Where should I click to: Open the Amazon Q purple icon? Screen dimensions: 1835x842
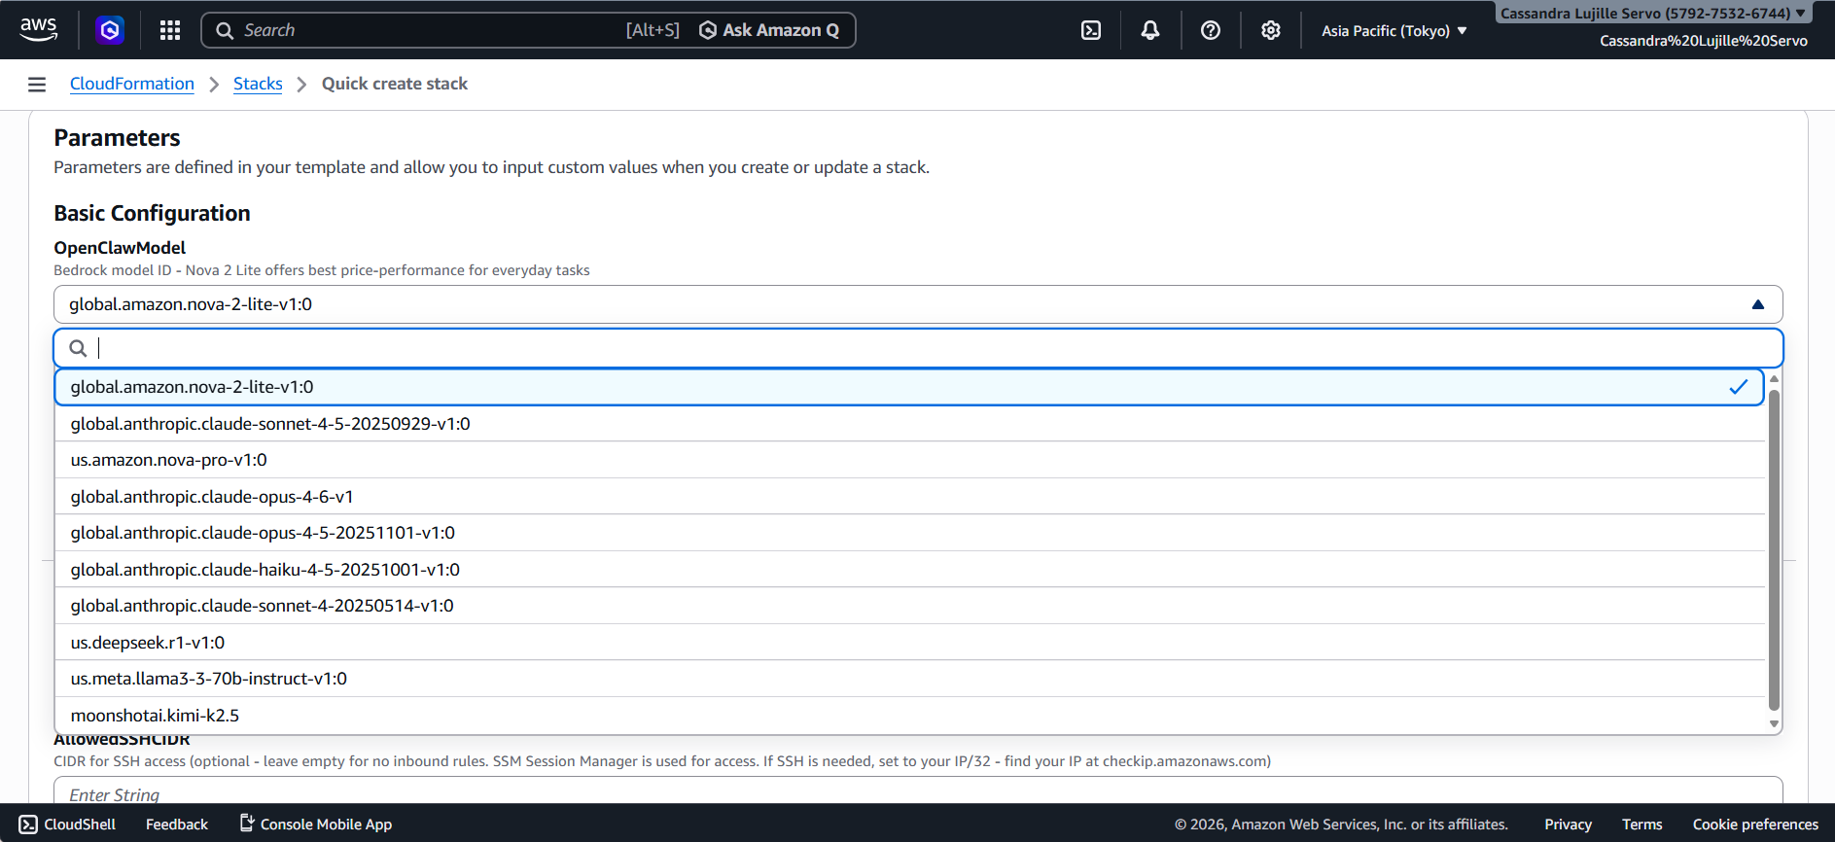[110, 30]
